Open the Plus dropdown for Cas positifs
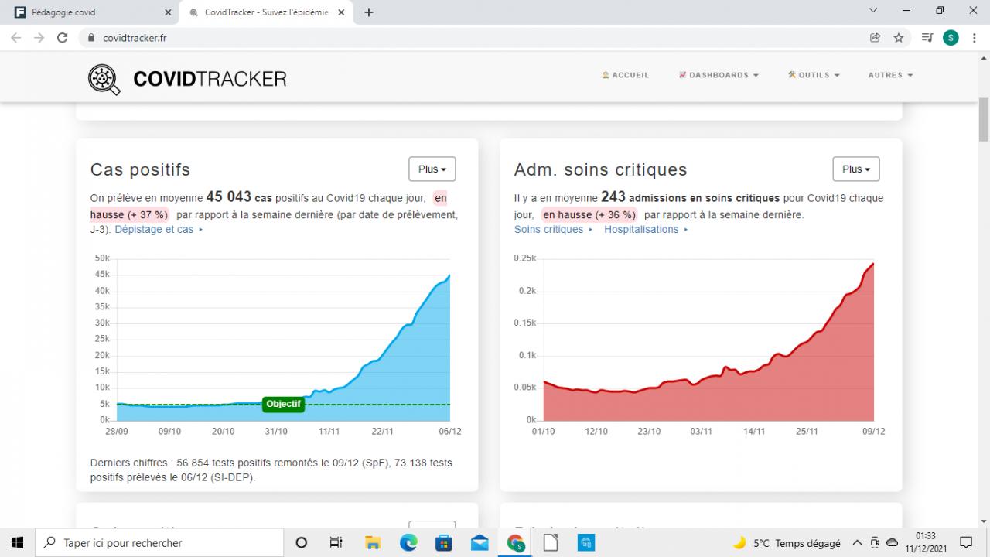990x557 pixels. 432,169
